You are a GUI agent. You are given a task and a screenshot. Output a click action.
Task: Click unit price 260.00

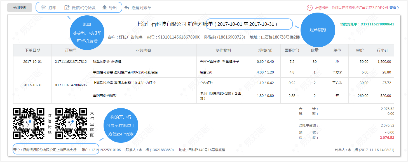click(363, 96)
